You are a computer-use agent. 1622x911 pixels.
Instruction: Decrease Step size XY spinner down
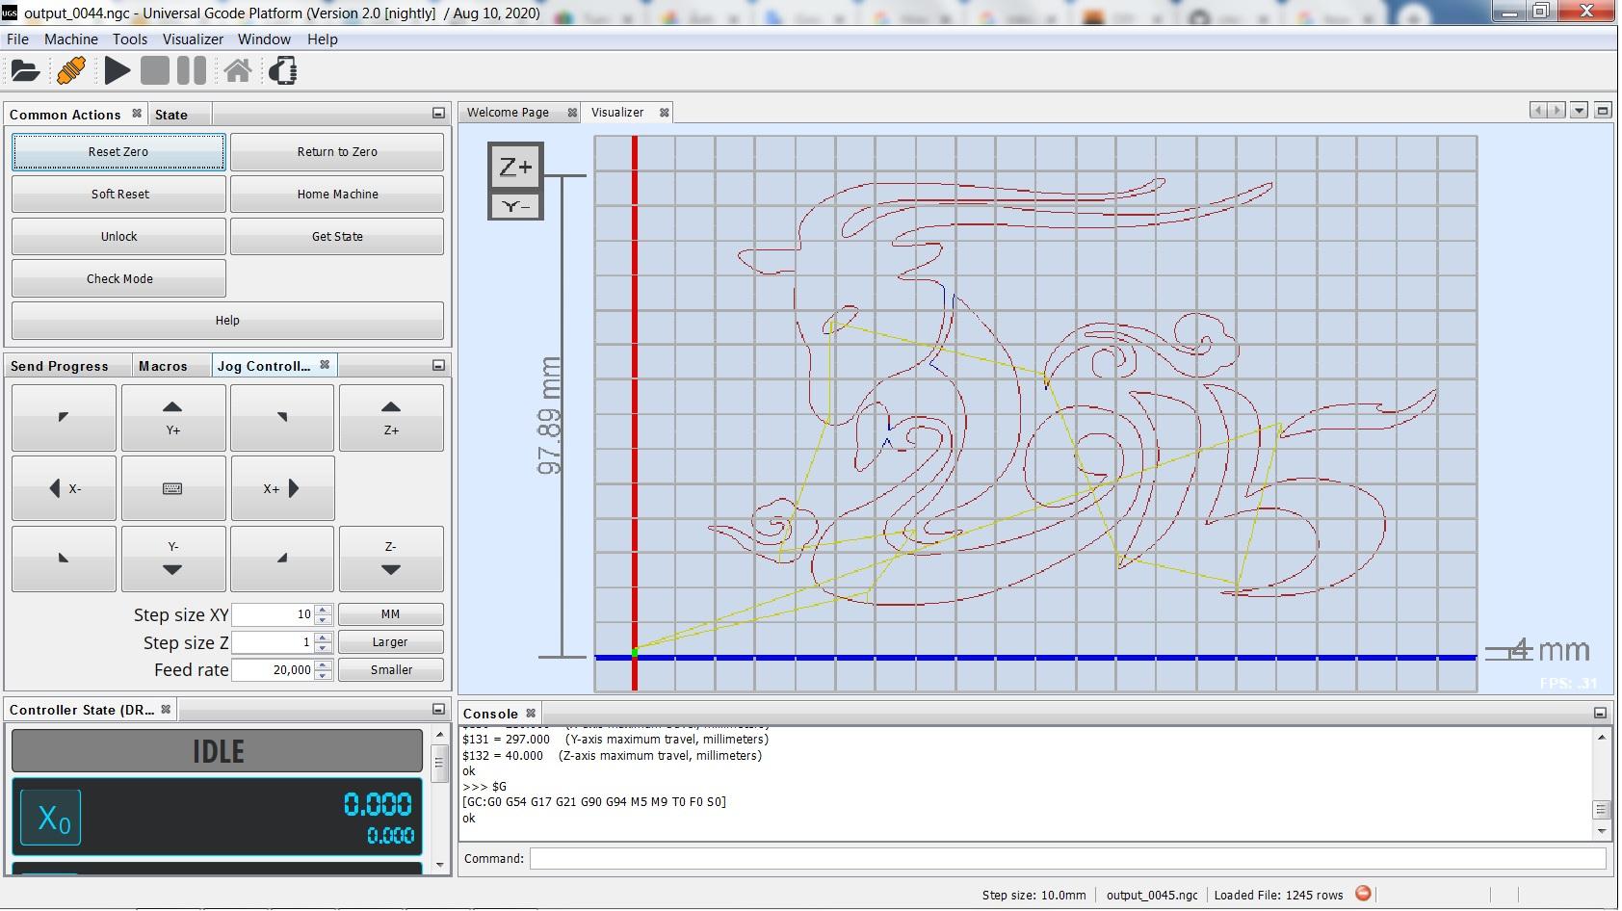(x=324, y=619)
